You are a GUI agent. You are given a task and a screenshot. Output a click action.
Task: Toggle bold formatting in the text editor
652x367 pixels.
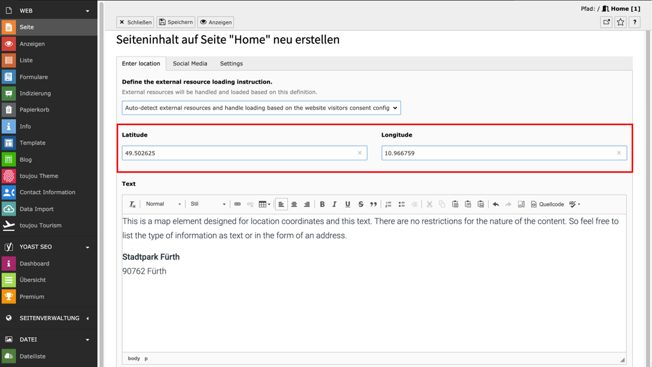click(322, 204)
